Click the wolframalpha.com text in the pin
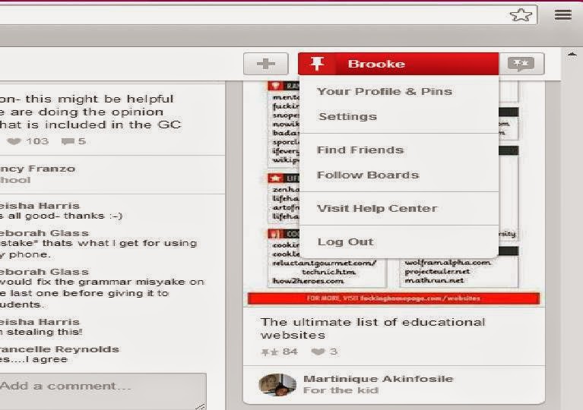 448,263
